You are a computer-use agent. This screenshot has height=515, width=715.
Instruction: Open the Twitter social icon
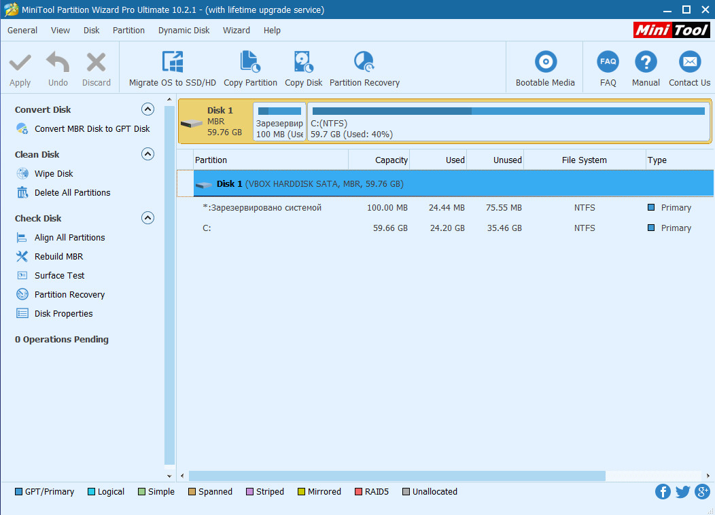click(682, 492)
